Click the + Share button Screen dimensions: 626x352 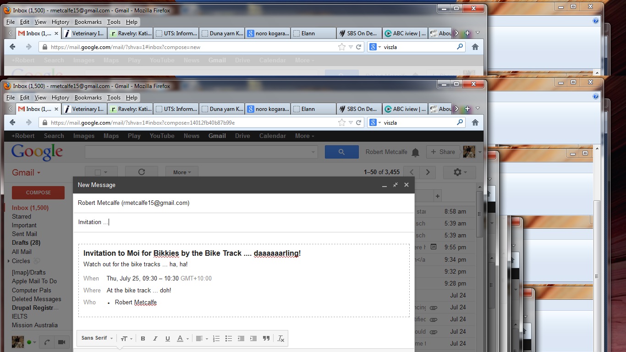(x=443, y=152)
